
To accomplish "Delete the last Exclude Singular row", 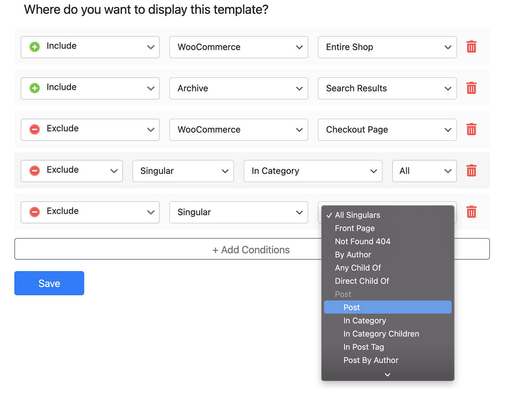I will pos(471,212).
